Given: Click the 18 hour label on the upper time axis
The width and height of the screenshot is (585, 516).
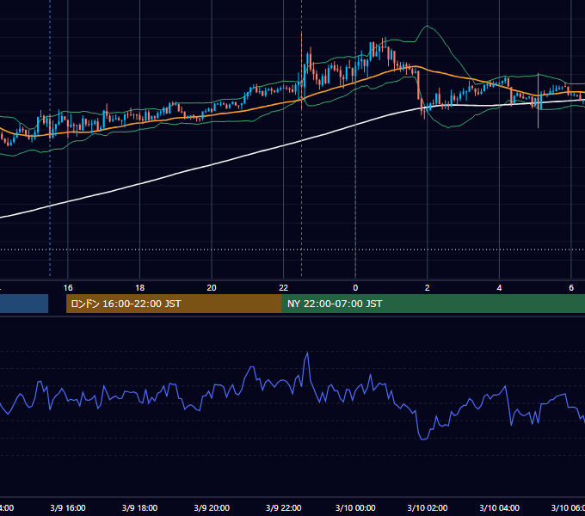Looking at the screenshot, I should [140, 288].
